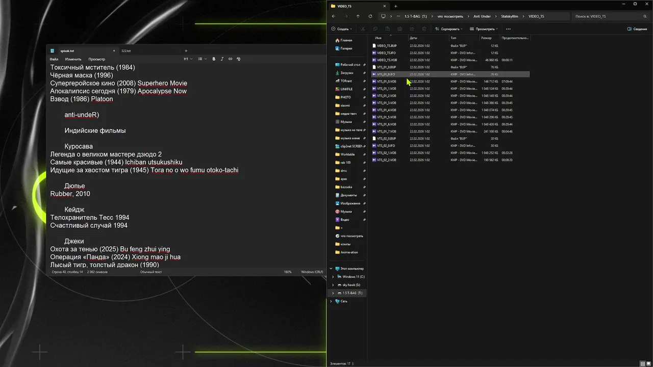Sort files by the Имя column header
This screenshot has width=653, height=367.
390,38
